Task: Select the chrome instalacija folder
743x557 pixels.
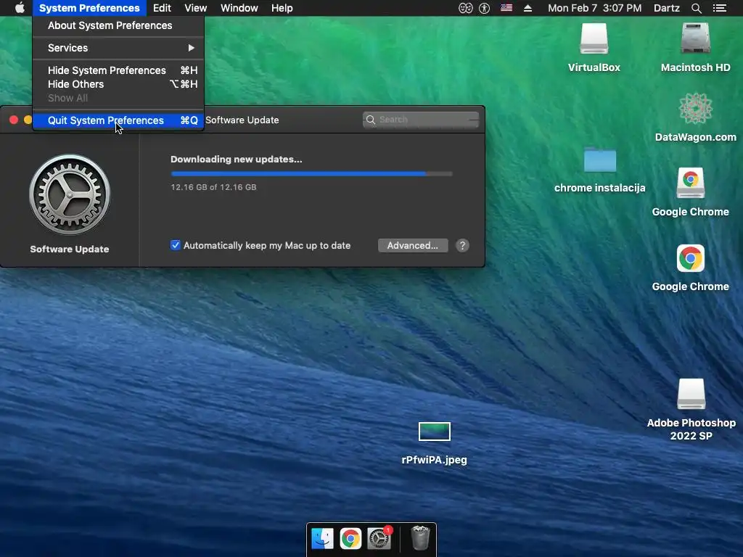Action: point(600,160)
